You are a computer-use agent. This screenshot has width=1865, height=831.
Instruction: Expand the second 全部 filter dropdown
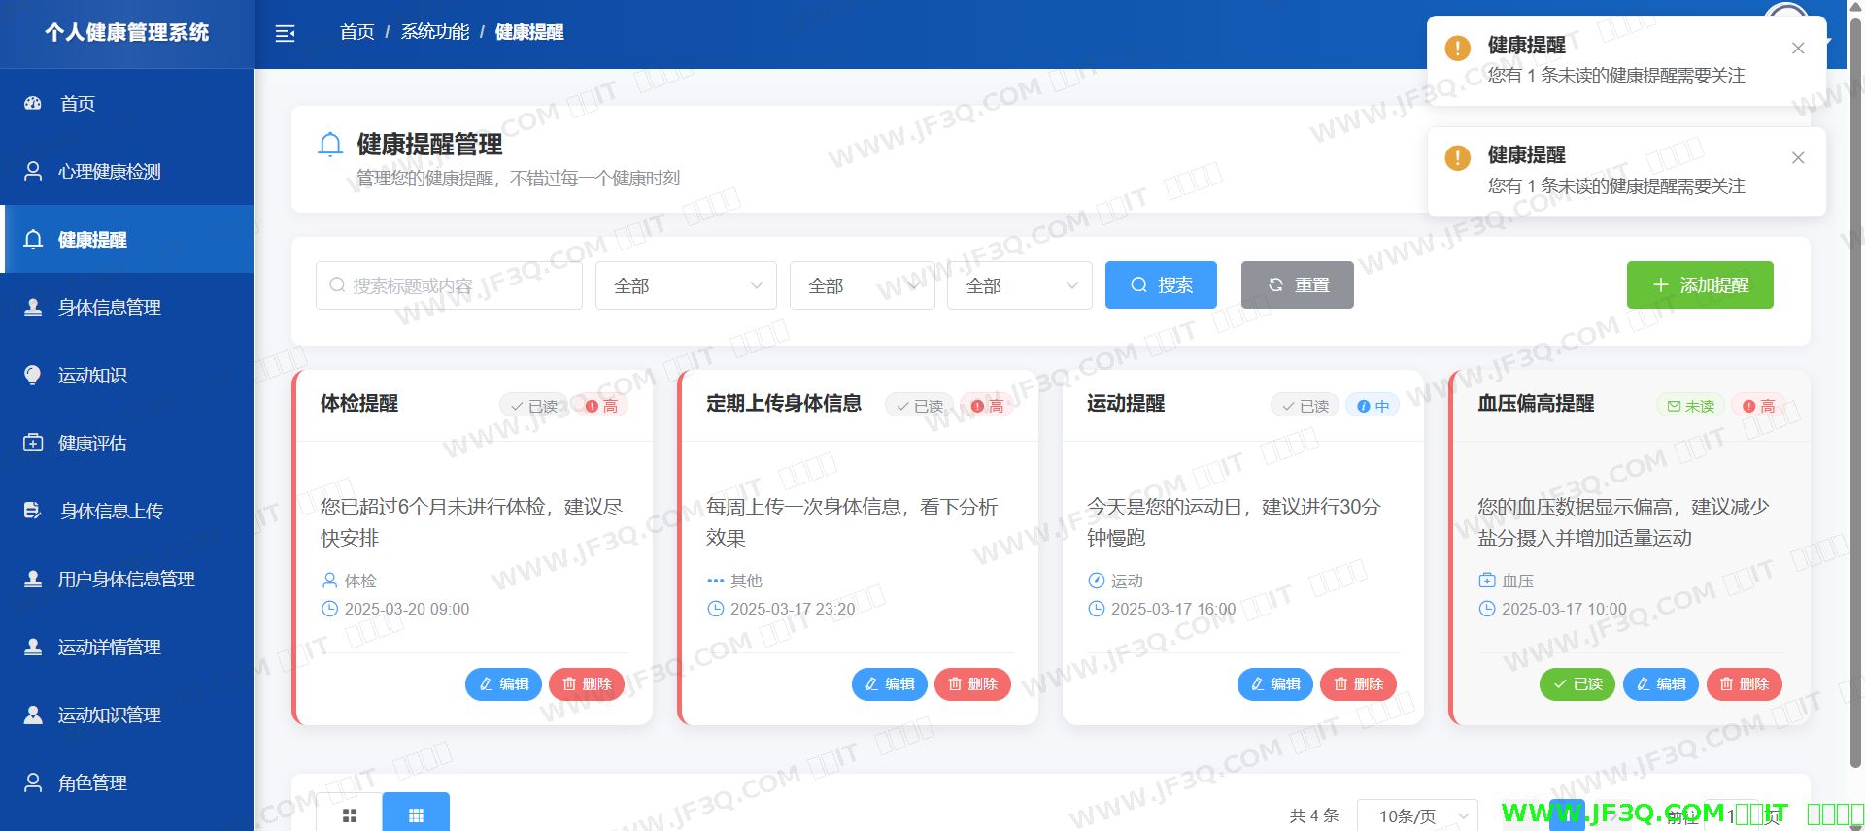[862, 285]
